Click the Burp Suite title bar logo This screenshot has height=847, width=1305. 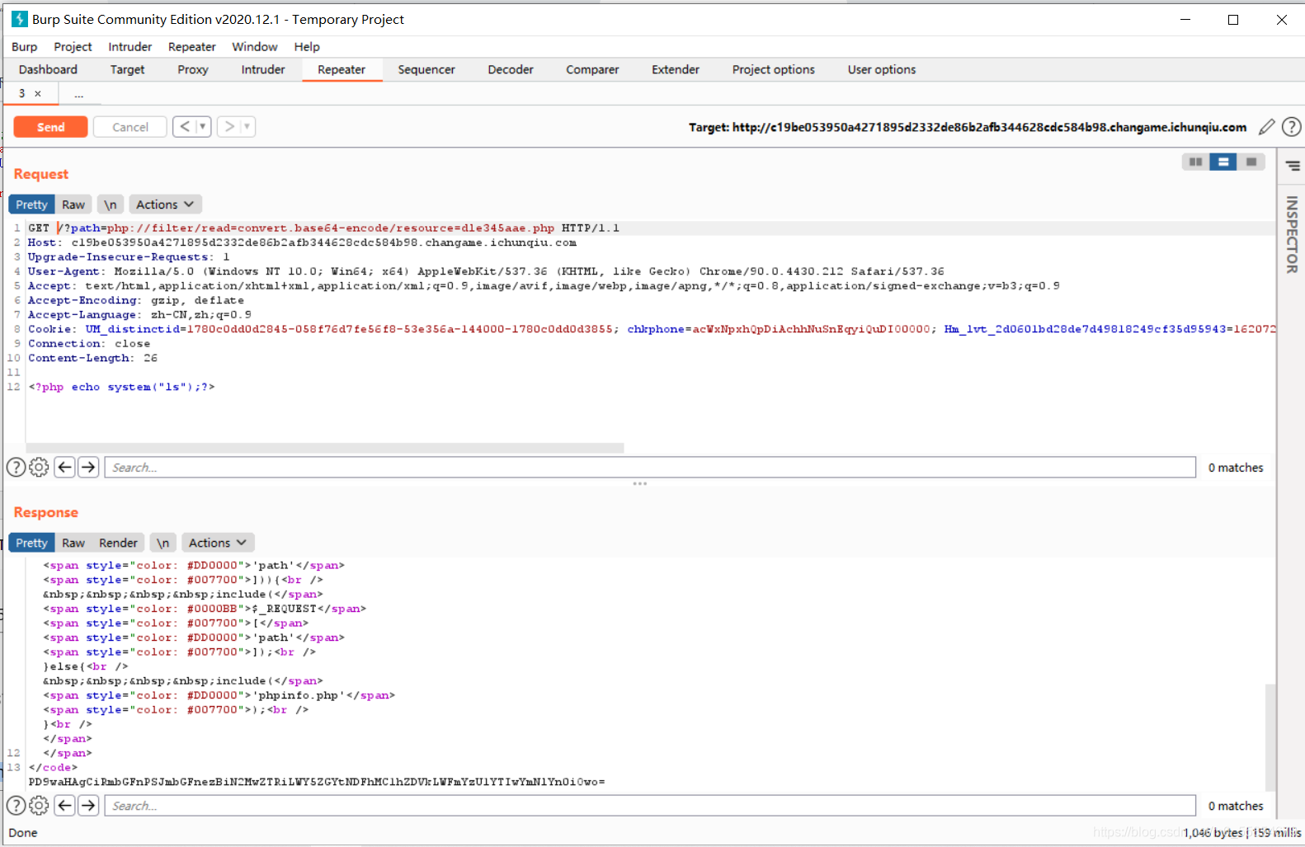(19, 19)
